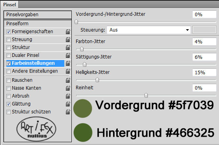Uncheck the Glättung checkbox

click(8, 104)
